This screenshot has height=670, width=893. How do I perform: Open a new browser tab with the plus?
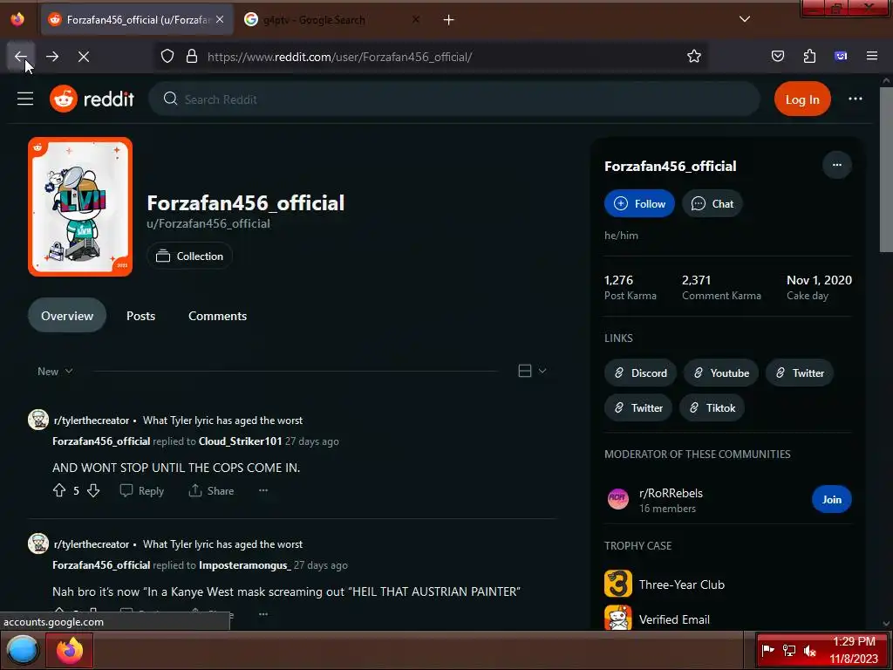[449, 20]
